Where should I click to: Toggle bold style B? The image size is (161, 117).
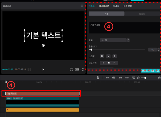[102, 56]
